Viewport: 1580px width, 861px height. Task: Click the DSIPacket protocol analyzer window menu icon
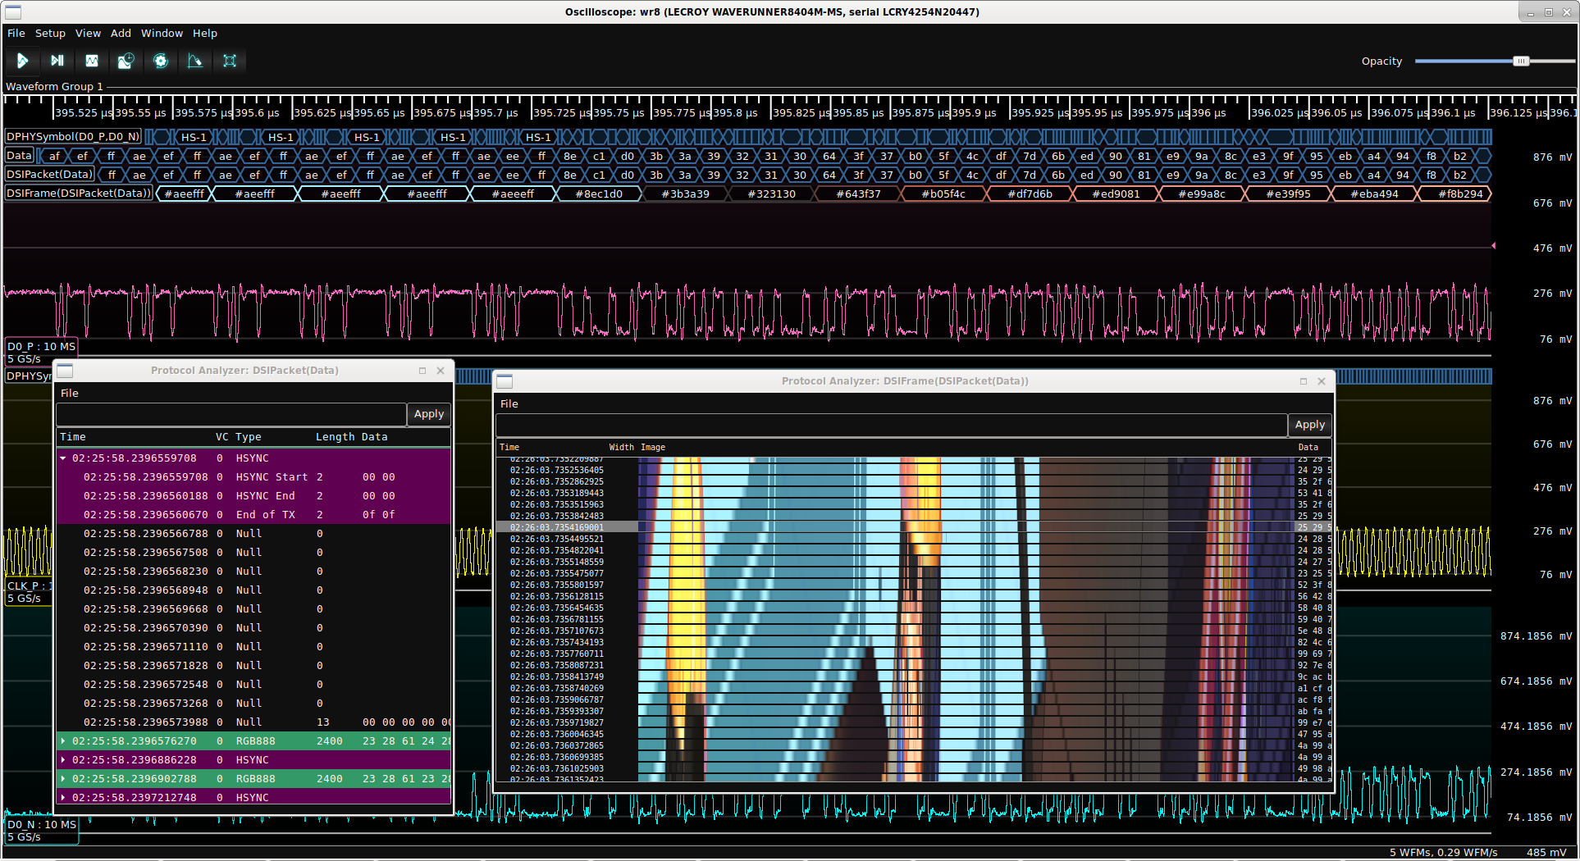[x=65, y=371]
